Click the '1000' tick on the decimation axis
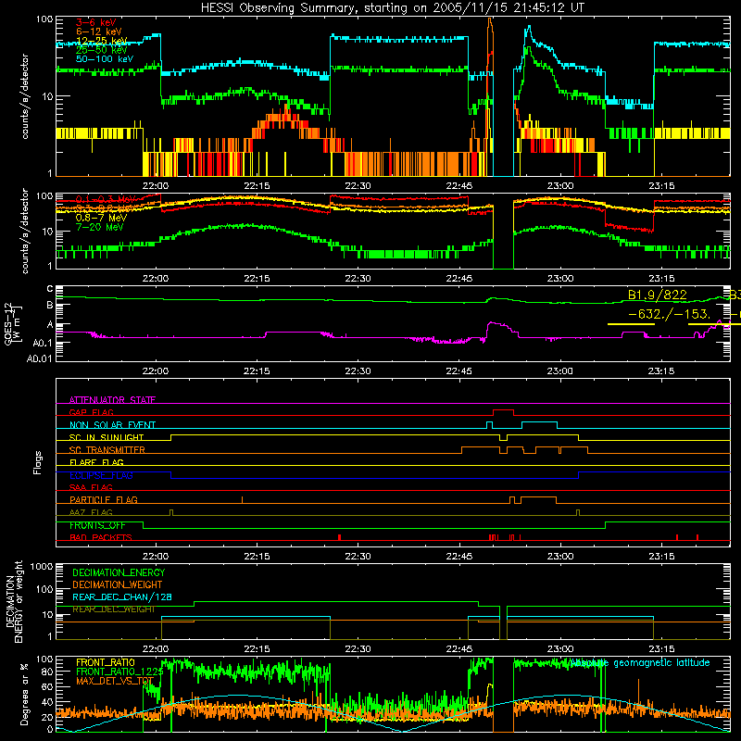Screen dimensions: 741x741 pyautogui.click(x=42, y=567)
